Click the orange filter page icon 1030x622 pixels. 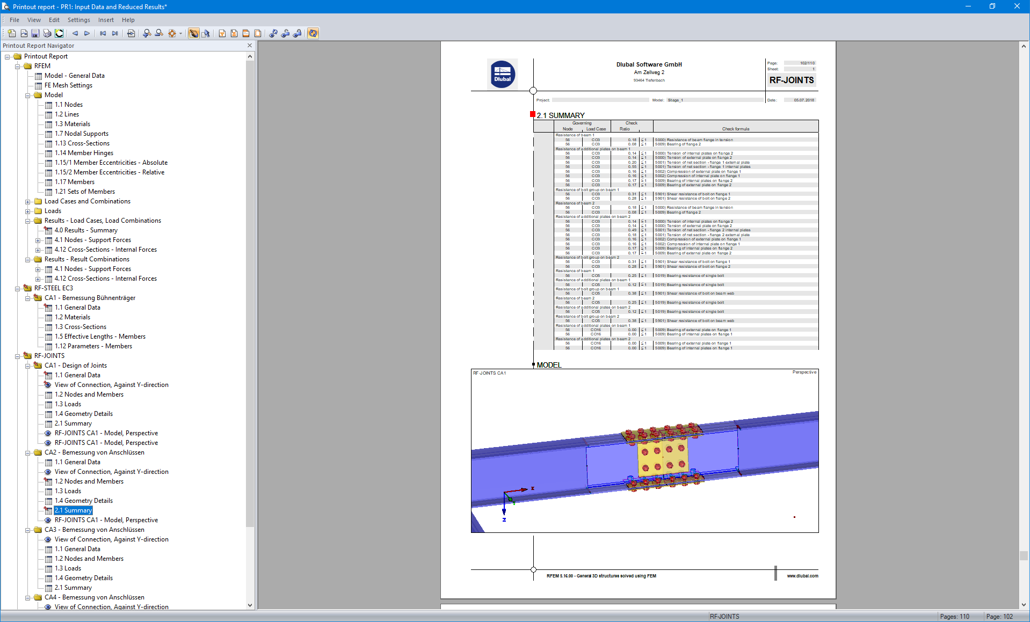click(222, 33)
